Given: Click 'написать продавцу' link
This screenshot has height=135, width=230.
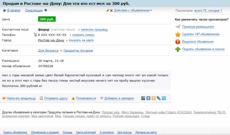Looking at the screenshot, I should coord(94,30).
